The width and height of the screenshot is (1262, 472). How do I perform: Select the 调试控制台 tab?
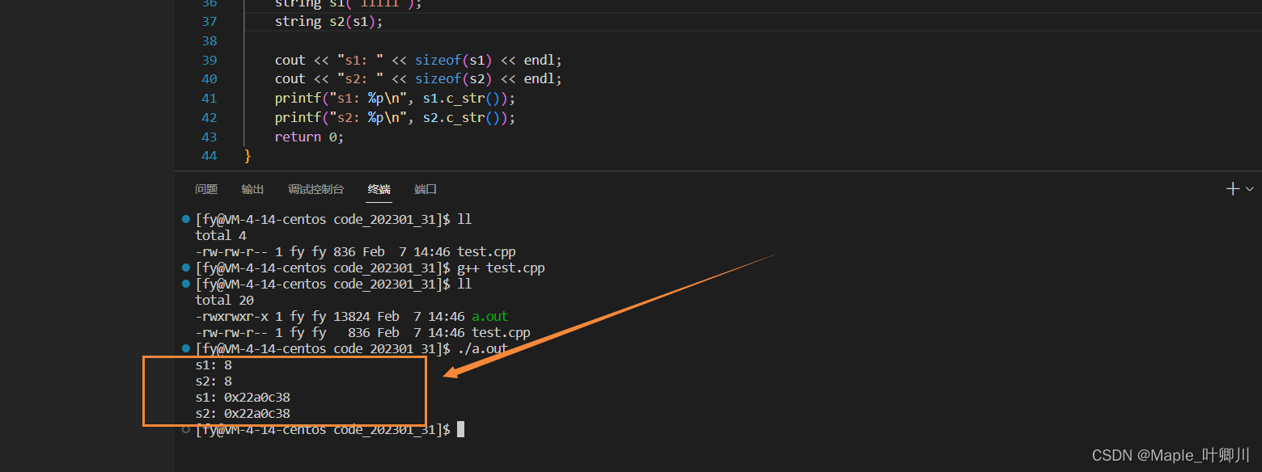point(315,189)
